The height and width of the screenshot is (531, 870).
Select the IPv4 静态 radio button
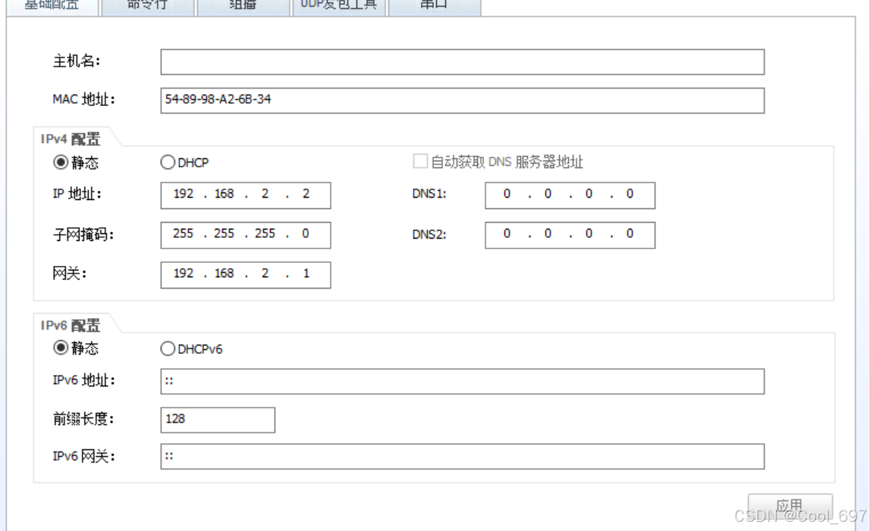click(61, 162)
